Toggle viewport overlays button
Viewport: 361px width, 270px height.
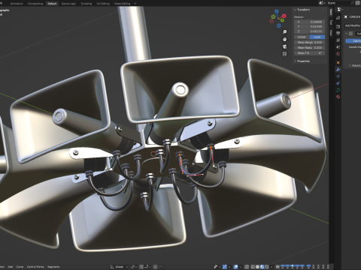click(x=235, y=267)
